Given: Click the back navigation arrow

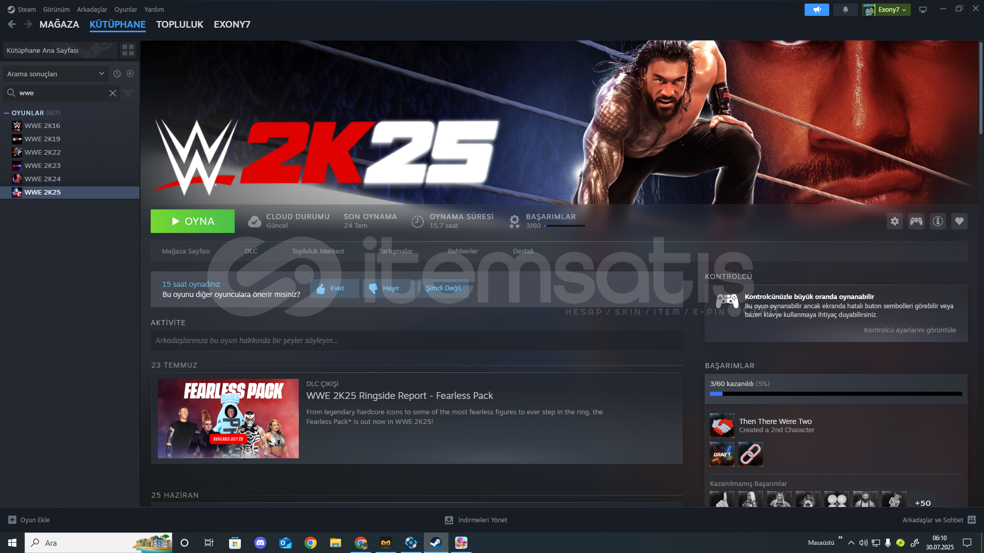Looking at the screenshot, I should [x=12, y=24].
